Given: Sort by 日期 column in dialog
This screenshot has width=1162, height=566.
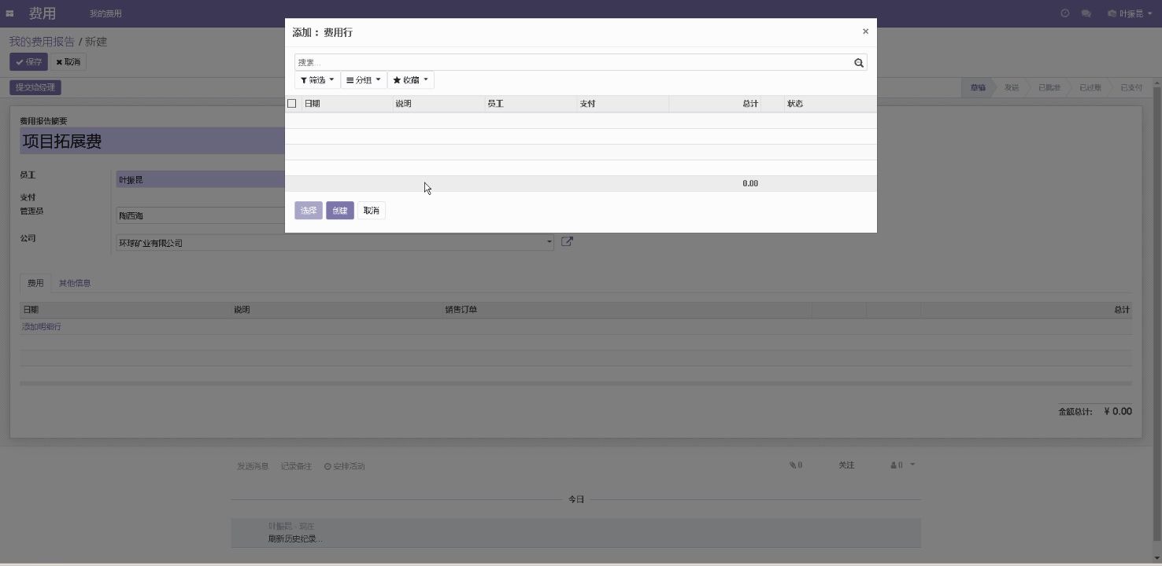Looking at the screenshot, I should pyautogui.click(x=347, y=104).
